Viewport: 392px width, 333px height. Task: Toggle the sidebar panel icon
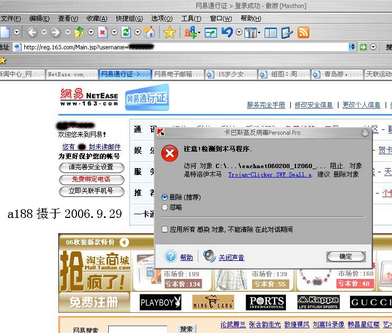271,33
